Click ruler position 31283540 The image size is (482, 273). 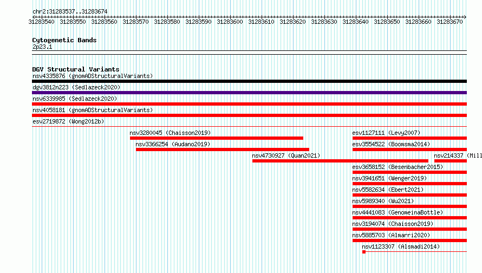click(x=42, y=22)
